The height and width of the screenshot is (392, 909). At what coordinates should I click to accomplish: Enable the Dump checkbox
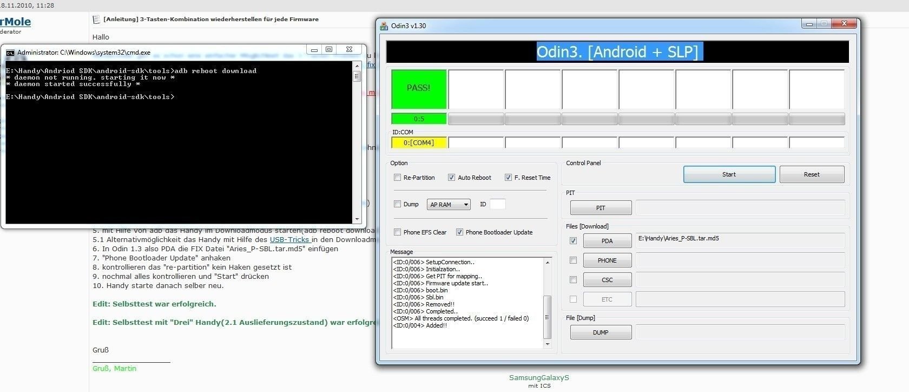pos(398,204)
